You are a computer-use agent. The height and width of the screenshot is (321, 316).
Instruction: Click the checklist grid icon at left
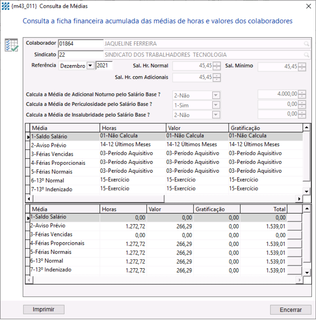coord(12,45)
